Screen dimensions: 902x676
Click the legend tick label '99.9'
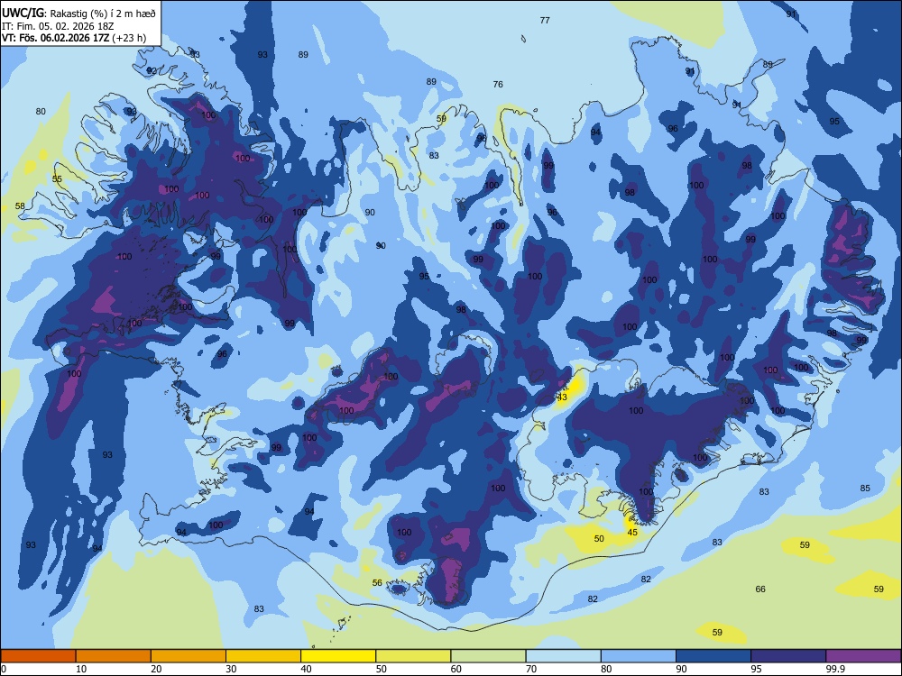(835, 669)
